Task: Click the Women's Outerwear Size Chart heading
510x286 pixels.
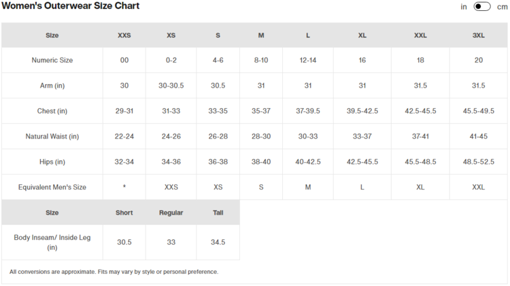Action: (x=71, y=6)
